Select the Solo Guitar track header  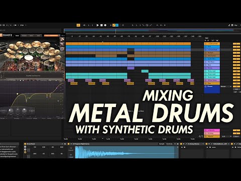click(212, 56)
